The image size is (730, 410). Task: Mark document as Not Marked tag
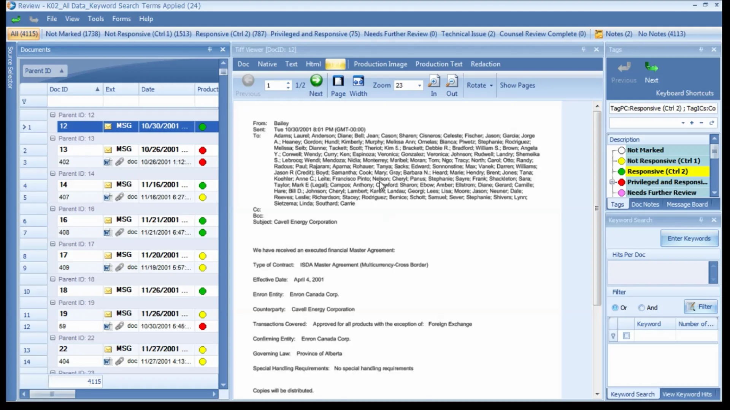pos(645,150)
